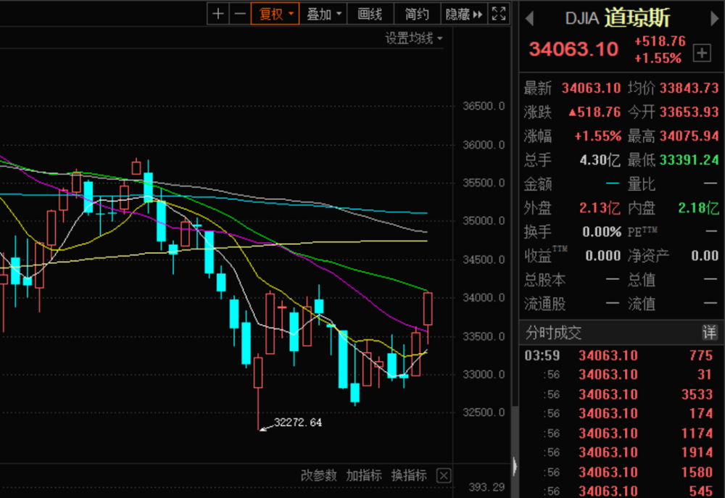This screenshot has height=498, width=725.
Task: Click the 换手 0.00% value
Action: tap(602, 232)
